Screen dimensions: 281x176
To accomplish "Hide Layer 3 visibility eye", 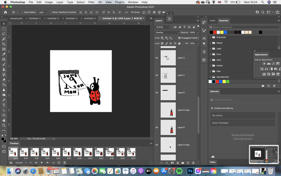I will 157,58.
